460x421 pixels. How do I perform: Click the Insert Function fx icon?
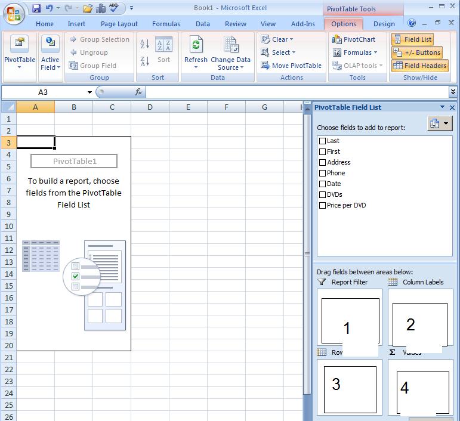pyautogui.click(x=138, y=92)
